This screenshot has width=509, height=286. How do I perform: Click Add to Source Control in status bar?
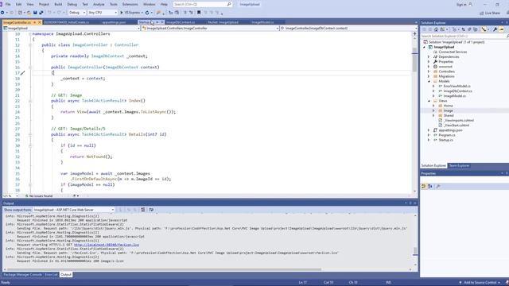pos(480,283)
